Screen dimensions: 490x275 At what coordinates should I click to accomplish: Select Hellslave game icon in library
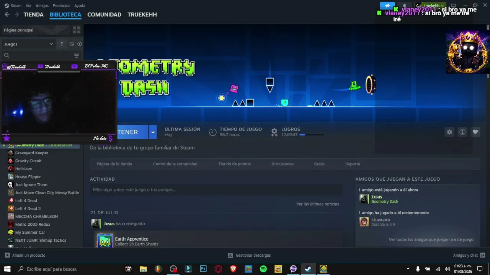point(11,169)
